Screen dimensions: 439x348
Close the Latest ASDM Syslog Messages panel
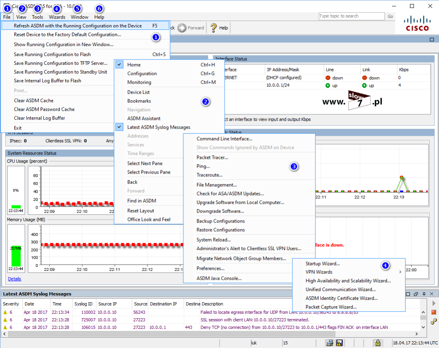tap(431, 294)
